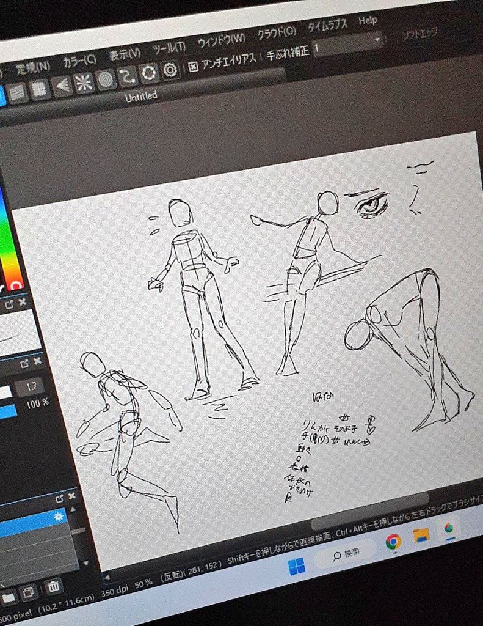Select the parallel lines snap icon

pyautogui.click(x=17, y=93)
